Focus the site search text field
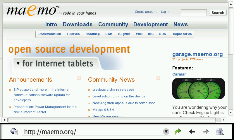Image resolution: width=234 pixels, height=140 pixels. point(194,13)
